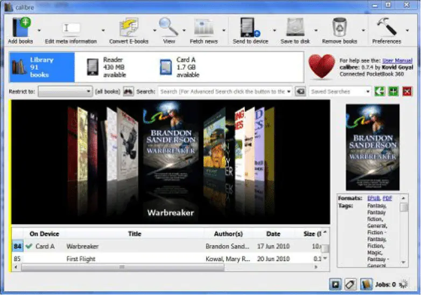Click the green copy saved search icon
Screen dimensions: 421x295
tap(380, 91)
